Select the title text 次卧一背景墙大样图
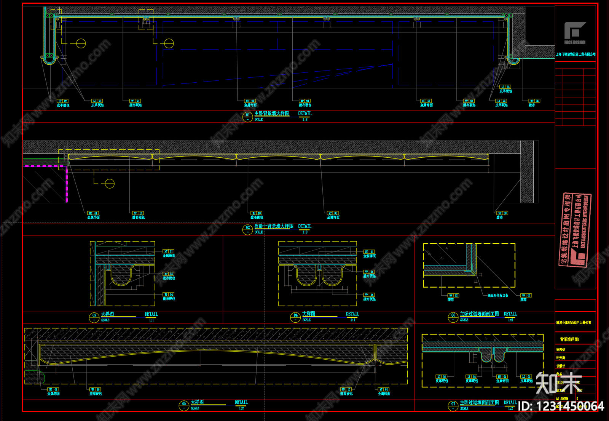 click(x=274, y=226)
